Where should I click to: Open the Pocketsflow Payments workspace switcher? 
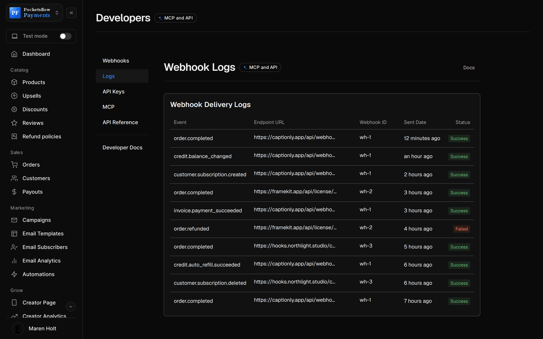click(x=34, y=13)
